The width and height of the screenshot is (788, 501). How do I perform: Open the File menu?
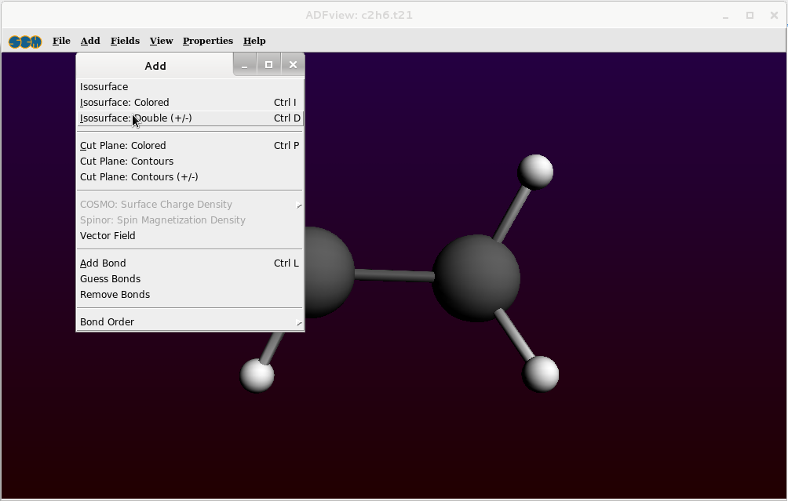(x=61, y=41)
